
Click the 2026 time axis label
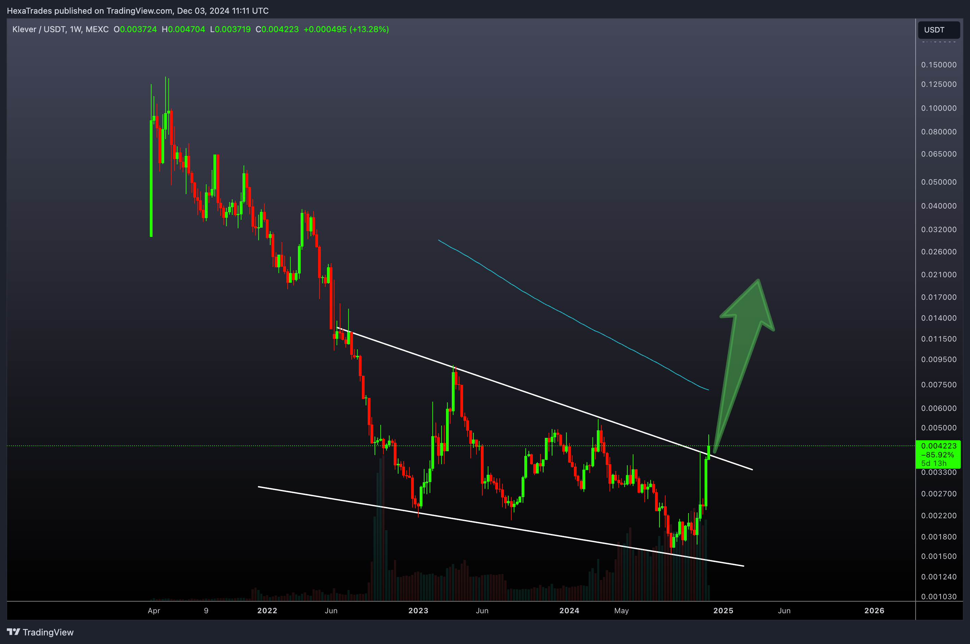point(874,611)
